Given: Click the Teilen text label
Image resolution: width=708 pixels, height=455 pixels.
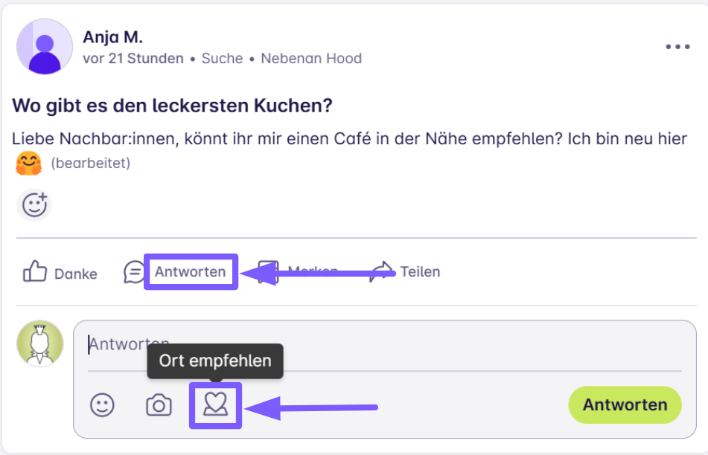Looking at the screenshot, I should [420, 271].
